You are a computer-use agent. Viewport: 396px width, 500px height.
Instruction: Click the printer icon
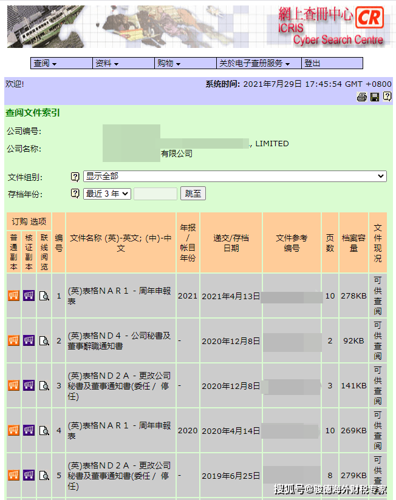[x=362, y=97]
